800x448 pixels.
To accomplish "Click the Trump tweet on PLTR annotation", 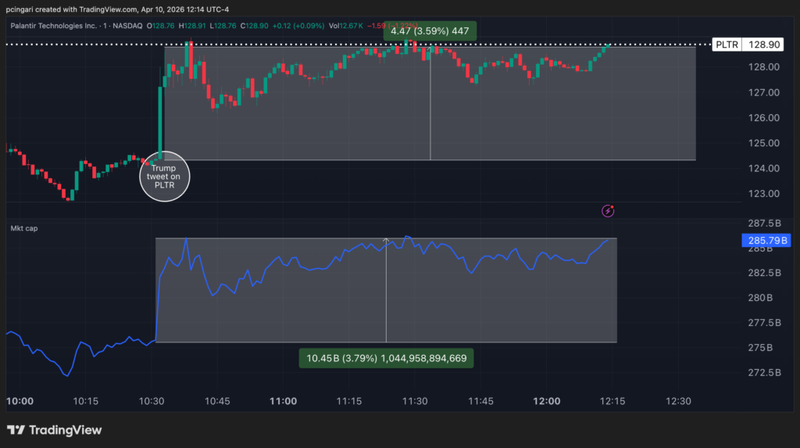I will (165, 177).
